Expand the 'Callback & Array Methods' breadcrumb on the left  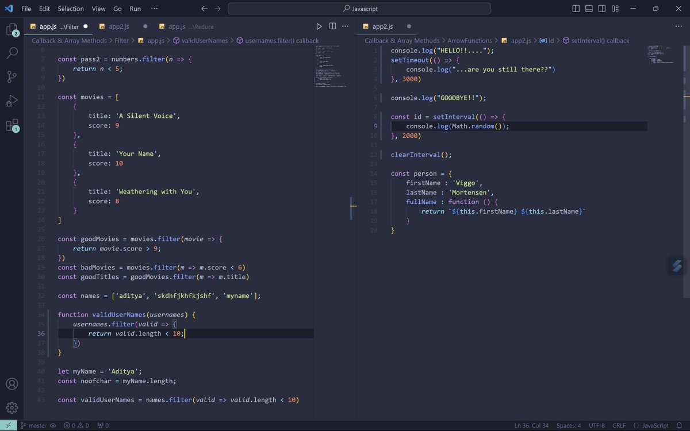[x=69, y=41]
